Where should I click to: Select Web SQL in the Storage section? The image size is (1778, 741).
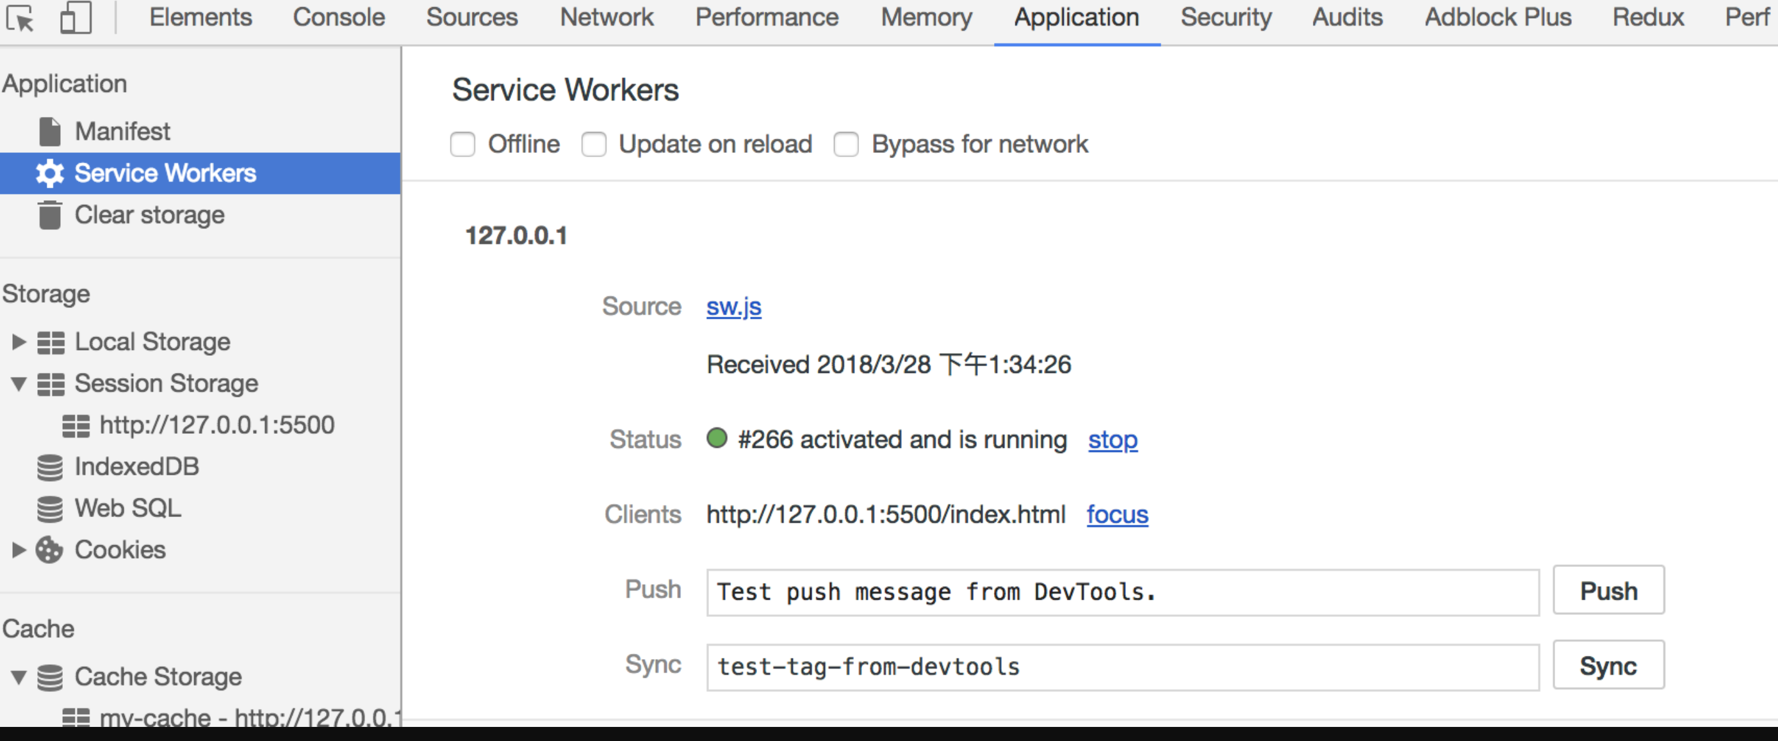click(127, 509)
